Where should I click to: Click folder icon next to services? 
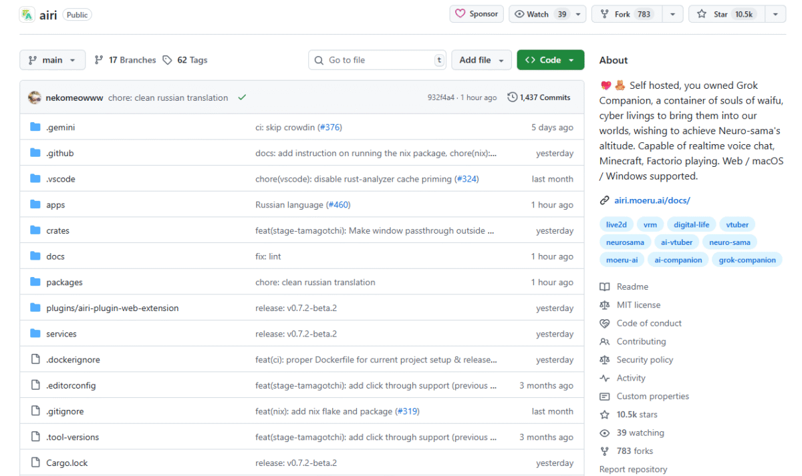(35, 333)
